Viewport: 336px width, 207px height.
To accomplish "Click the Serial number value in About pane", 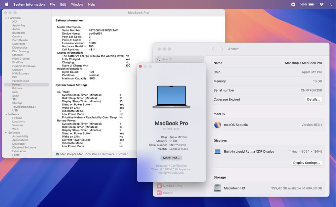I will click(311, 90).
